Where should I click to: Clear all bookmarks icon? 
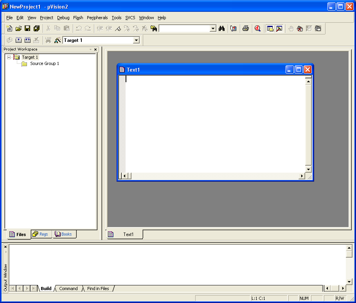click(x=145, y=29)
